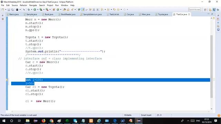Close the TestCar.java tab
This screenshot has width=221, height=124.
[189, 14]
